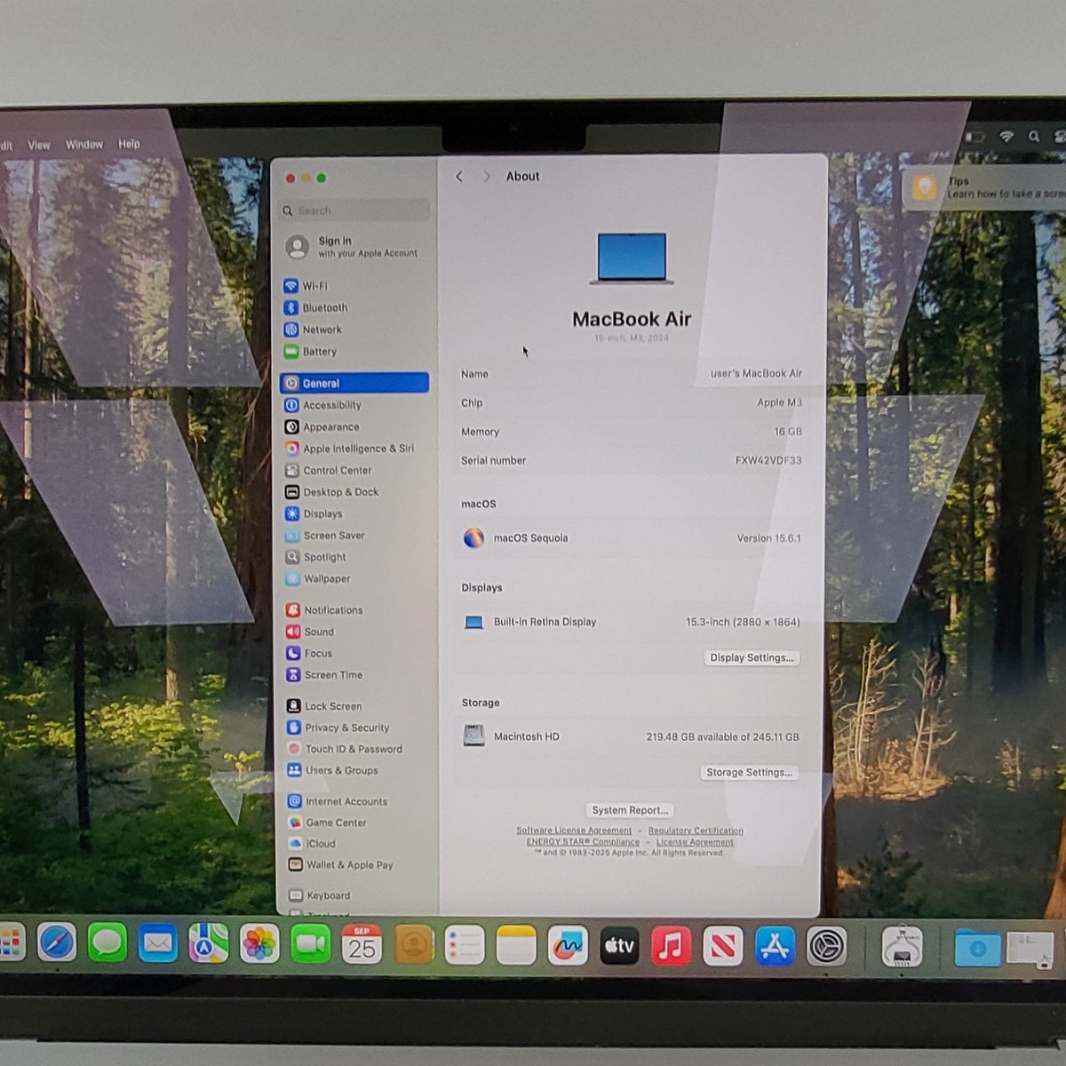The image size is (1066, 1066).
Task: Open Screen Time settings
Action: [324, 675]
